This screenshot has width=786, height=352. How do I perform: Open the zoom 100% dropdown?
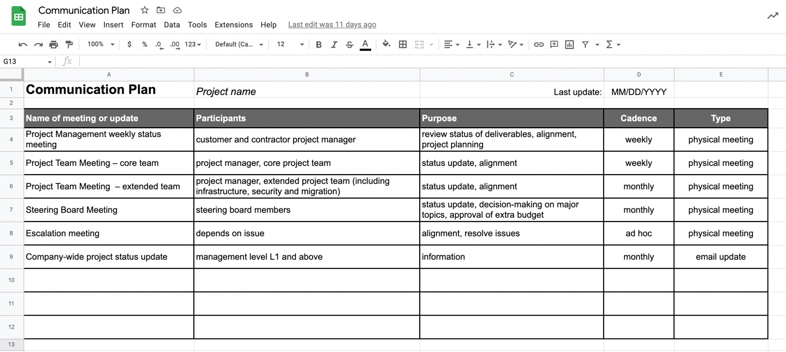(x=101, y=44)
